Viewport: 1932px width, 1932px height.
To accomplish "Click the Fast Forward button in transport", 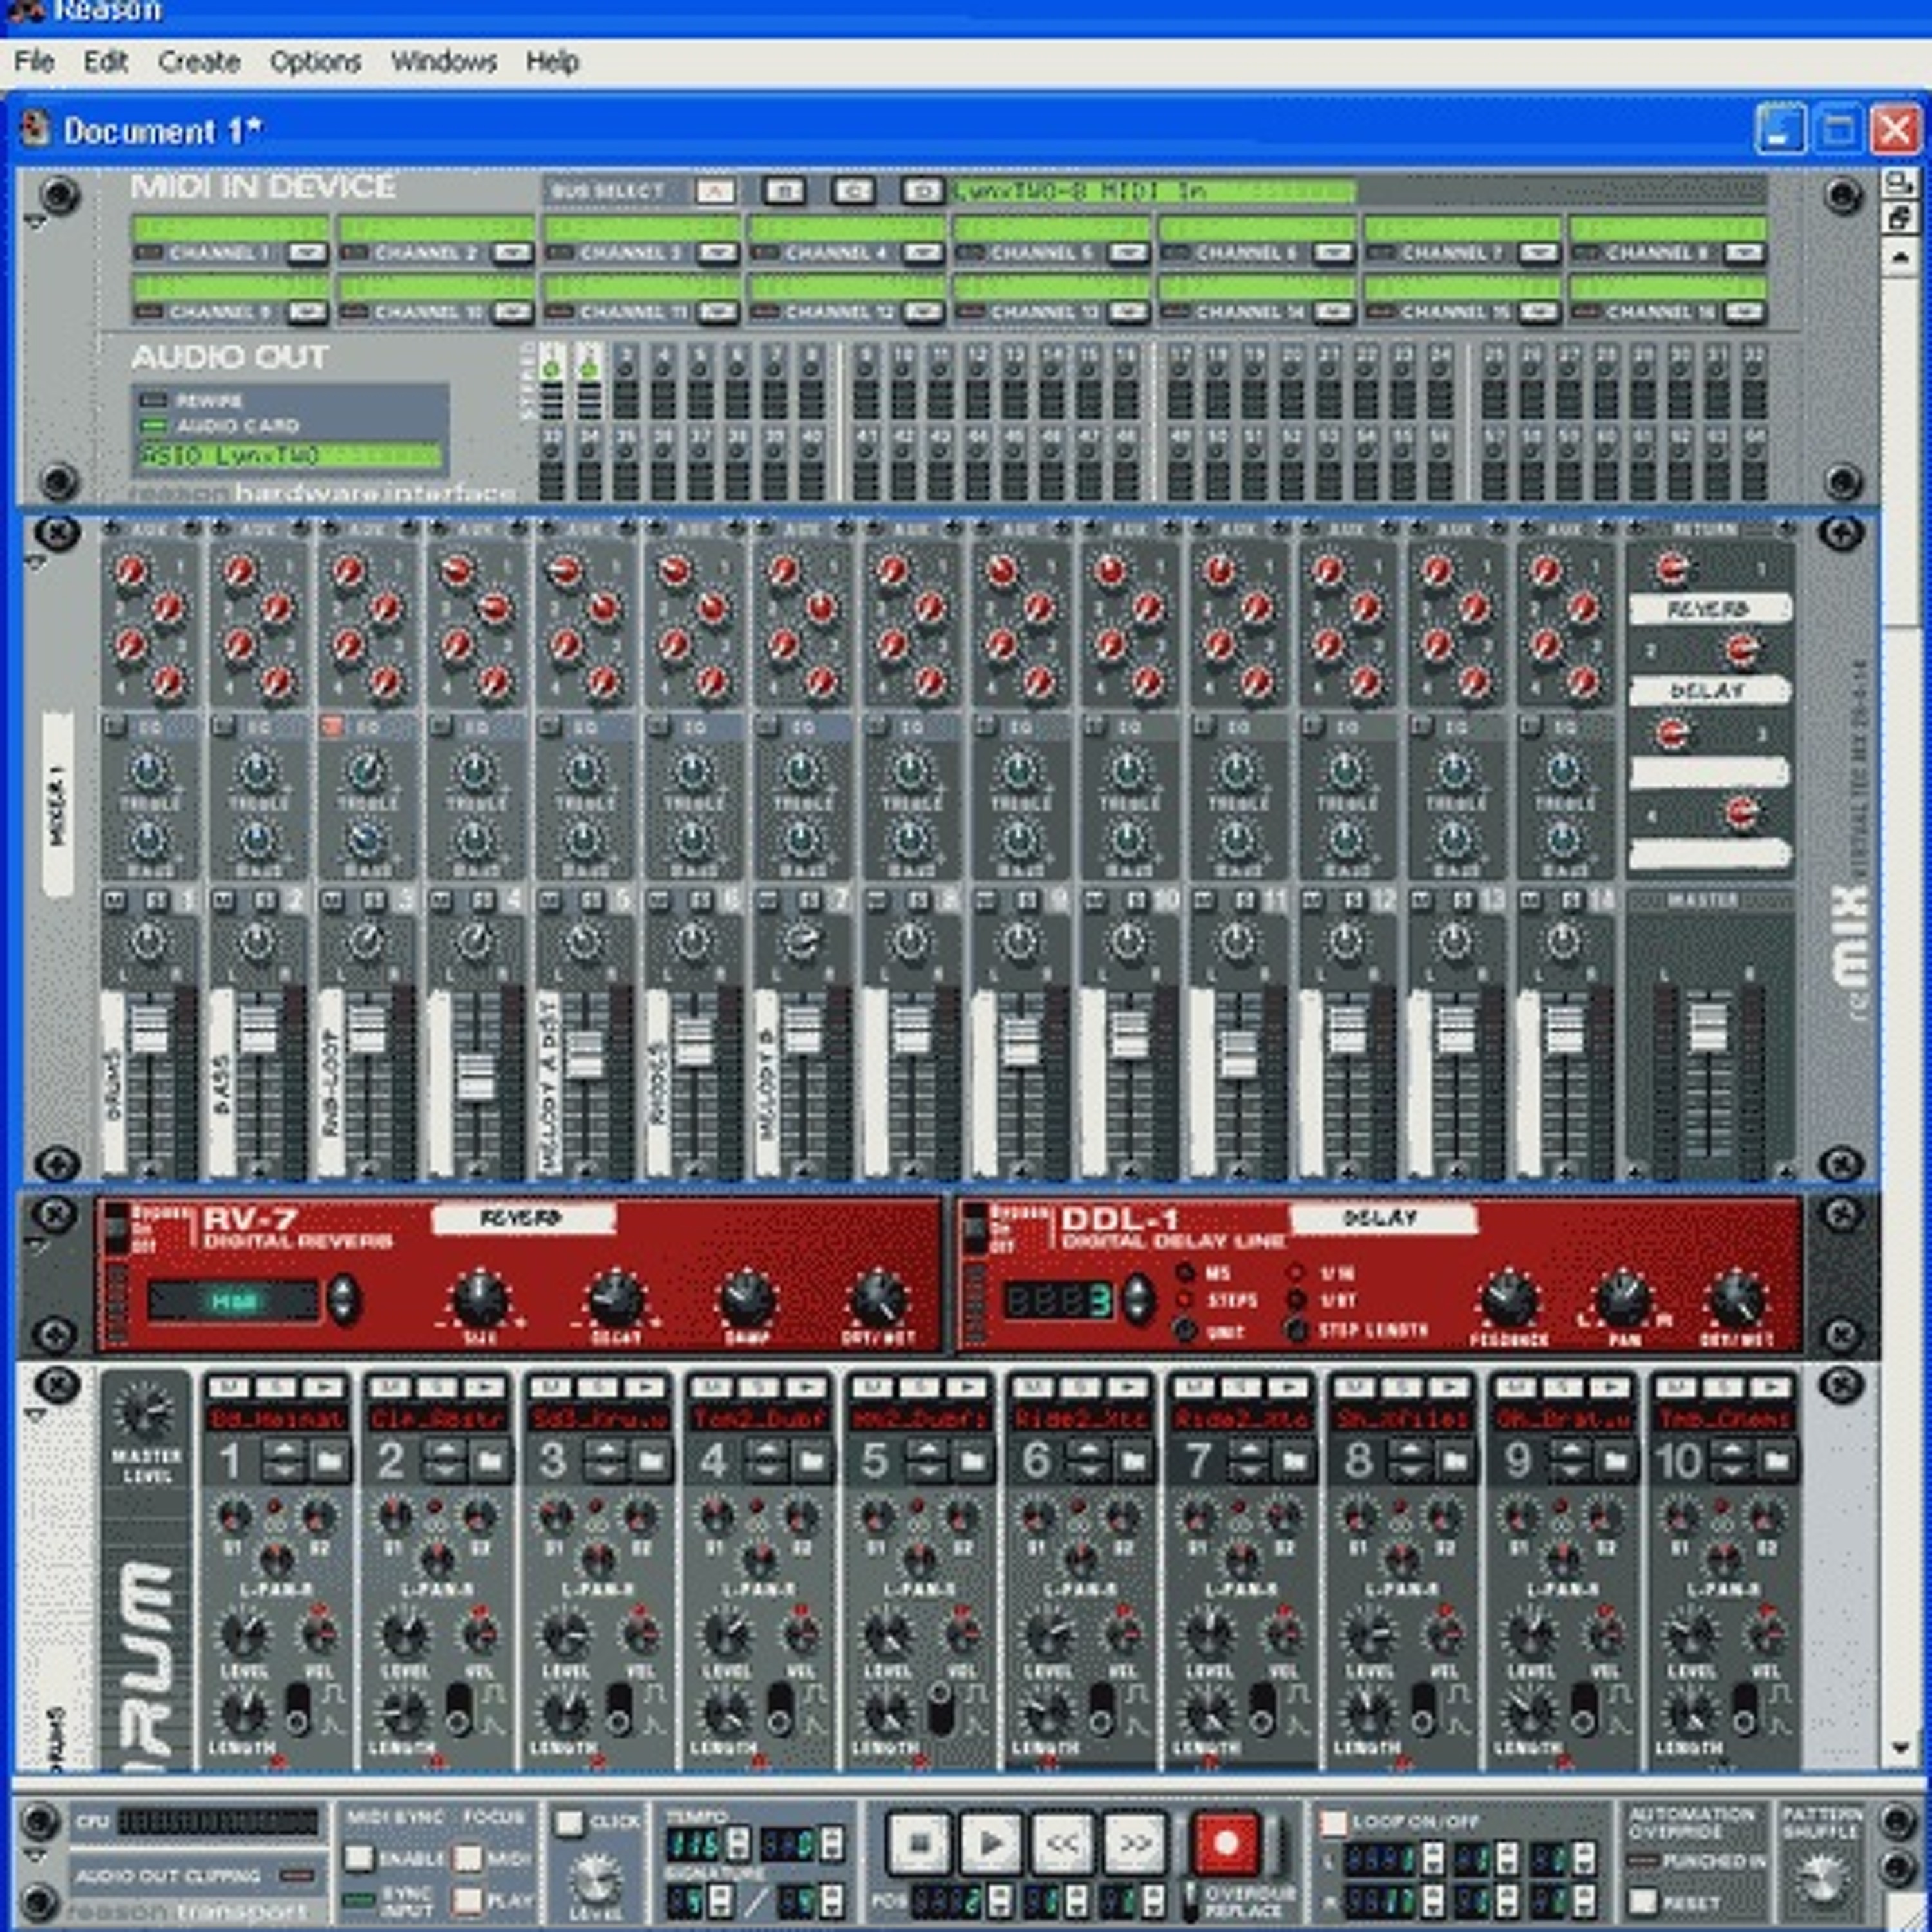I will coord(1134,1842).
